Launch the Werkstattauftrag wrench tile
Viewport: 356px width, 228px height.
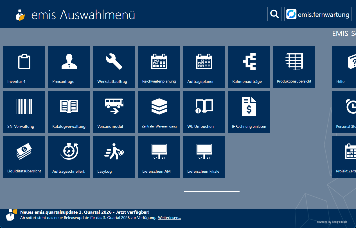tap(114, 67)
